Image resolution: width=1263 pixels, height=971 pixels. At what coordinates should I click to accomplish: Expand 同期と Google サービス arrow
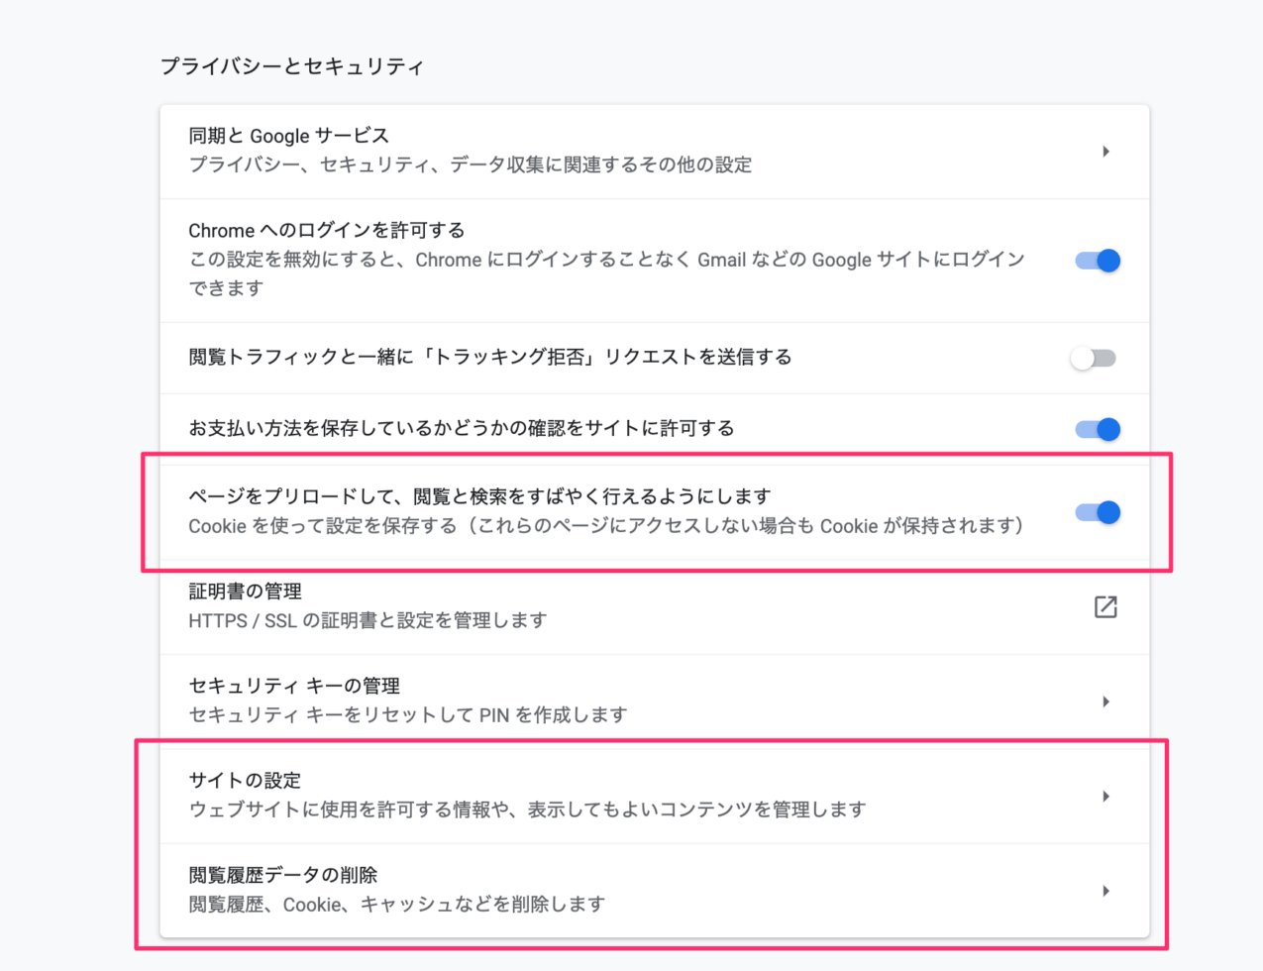pos(1105,152)
